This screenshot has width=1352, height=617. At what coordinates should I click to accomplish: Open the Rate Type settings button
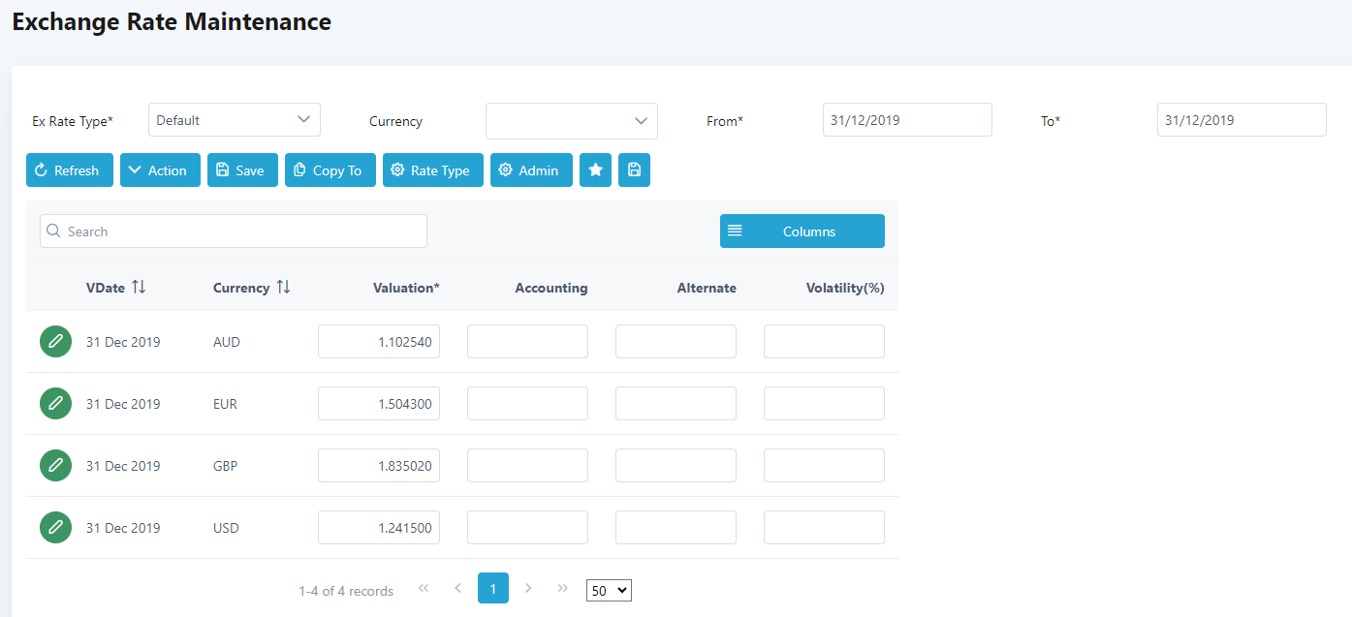point(432,170)
